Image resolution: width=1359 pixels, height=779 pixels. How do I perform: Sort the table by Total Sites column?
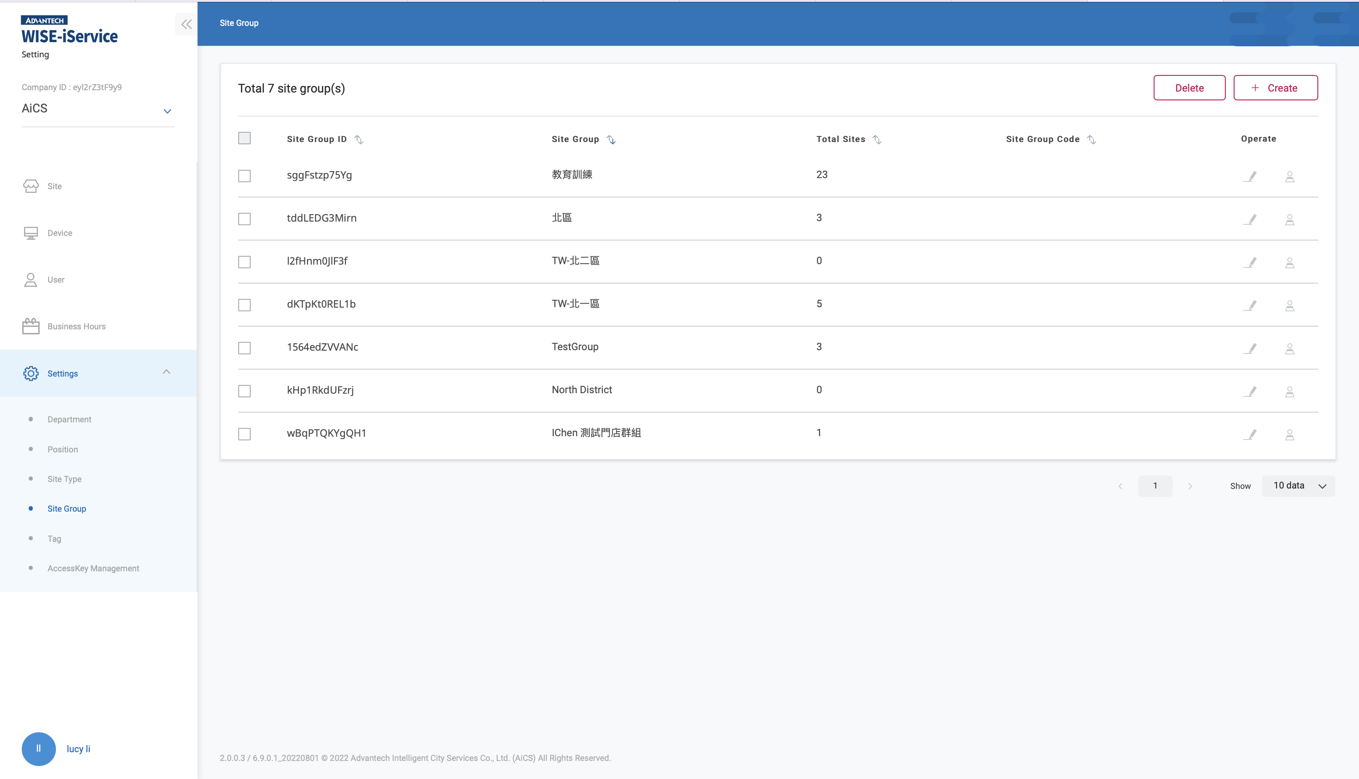(x=877, y=139)
